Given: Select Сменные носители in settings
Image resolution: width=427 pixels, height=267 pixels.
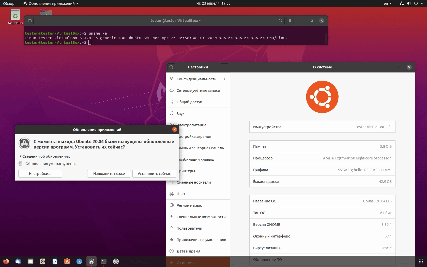Looking at the screenshot, I should click(198, 182).
